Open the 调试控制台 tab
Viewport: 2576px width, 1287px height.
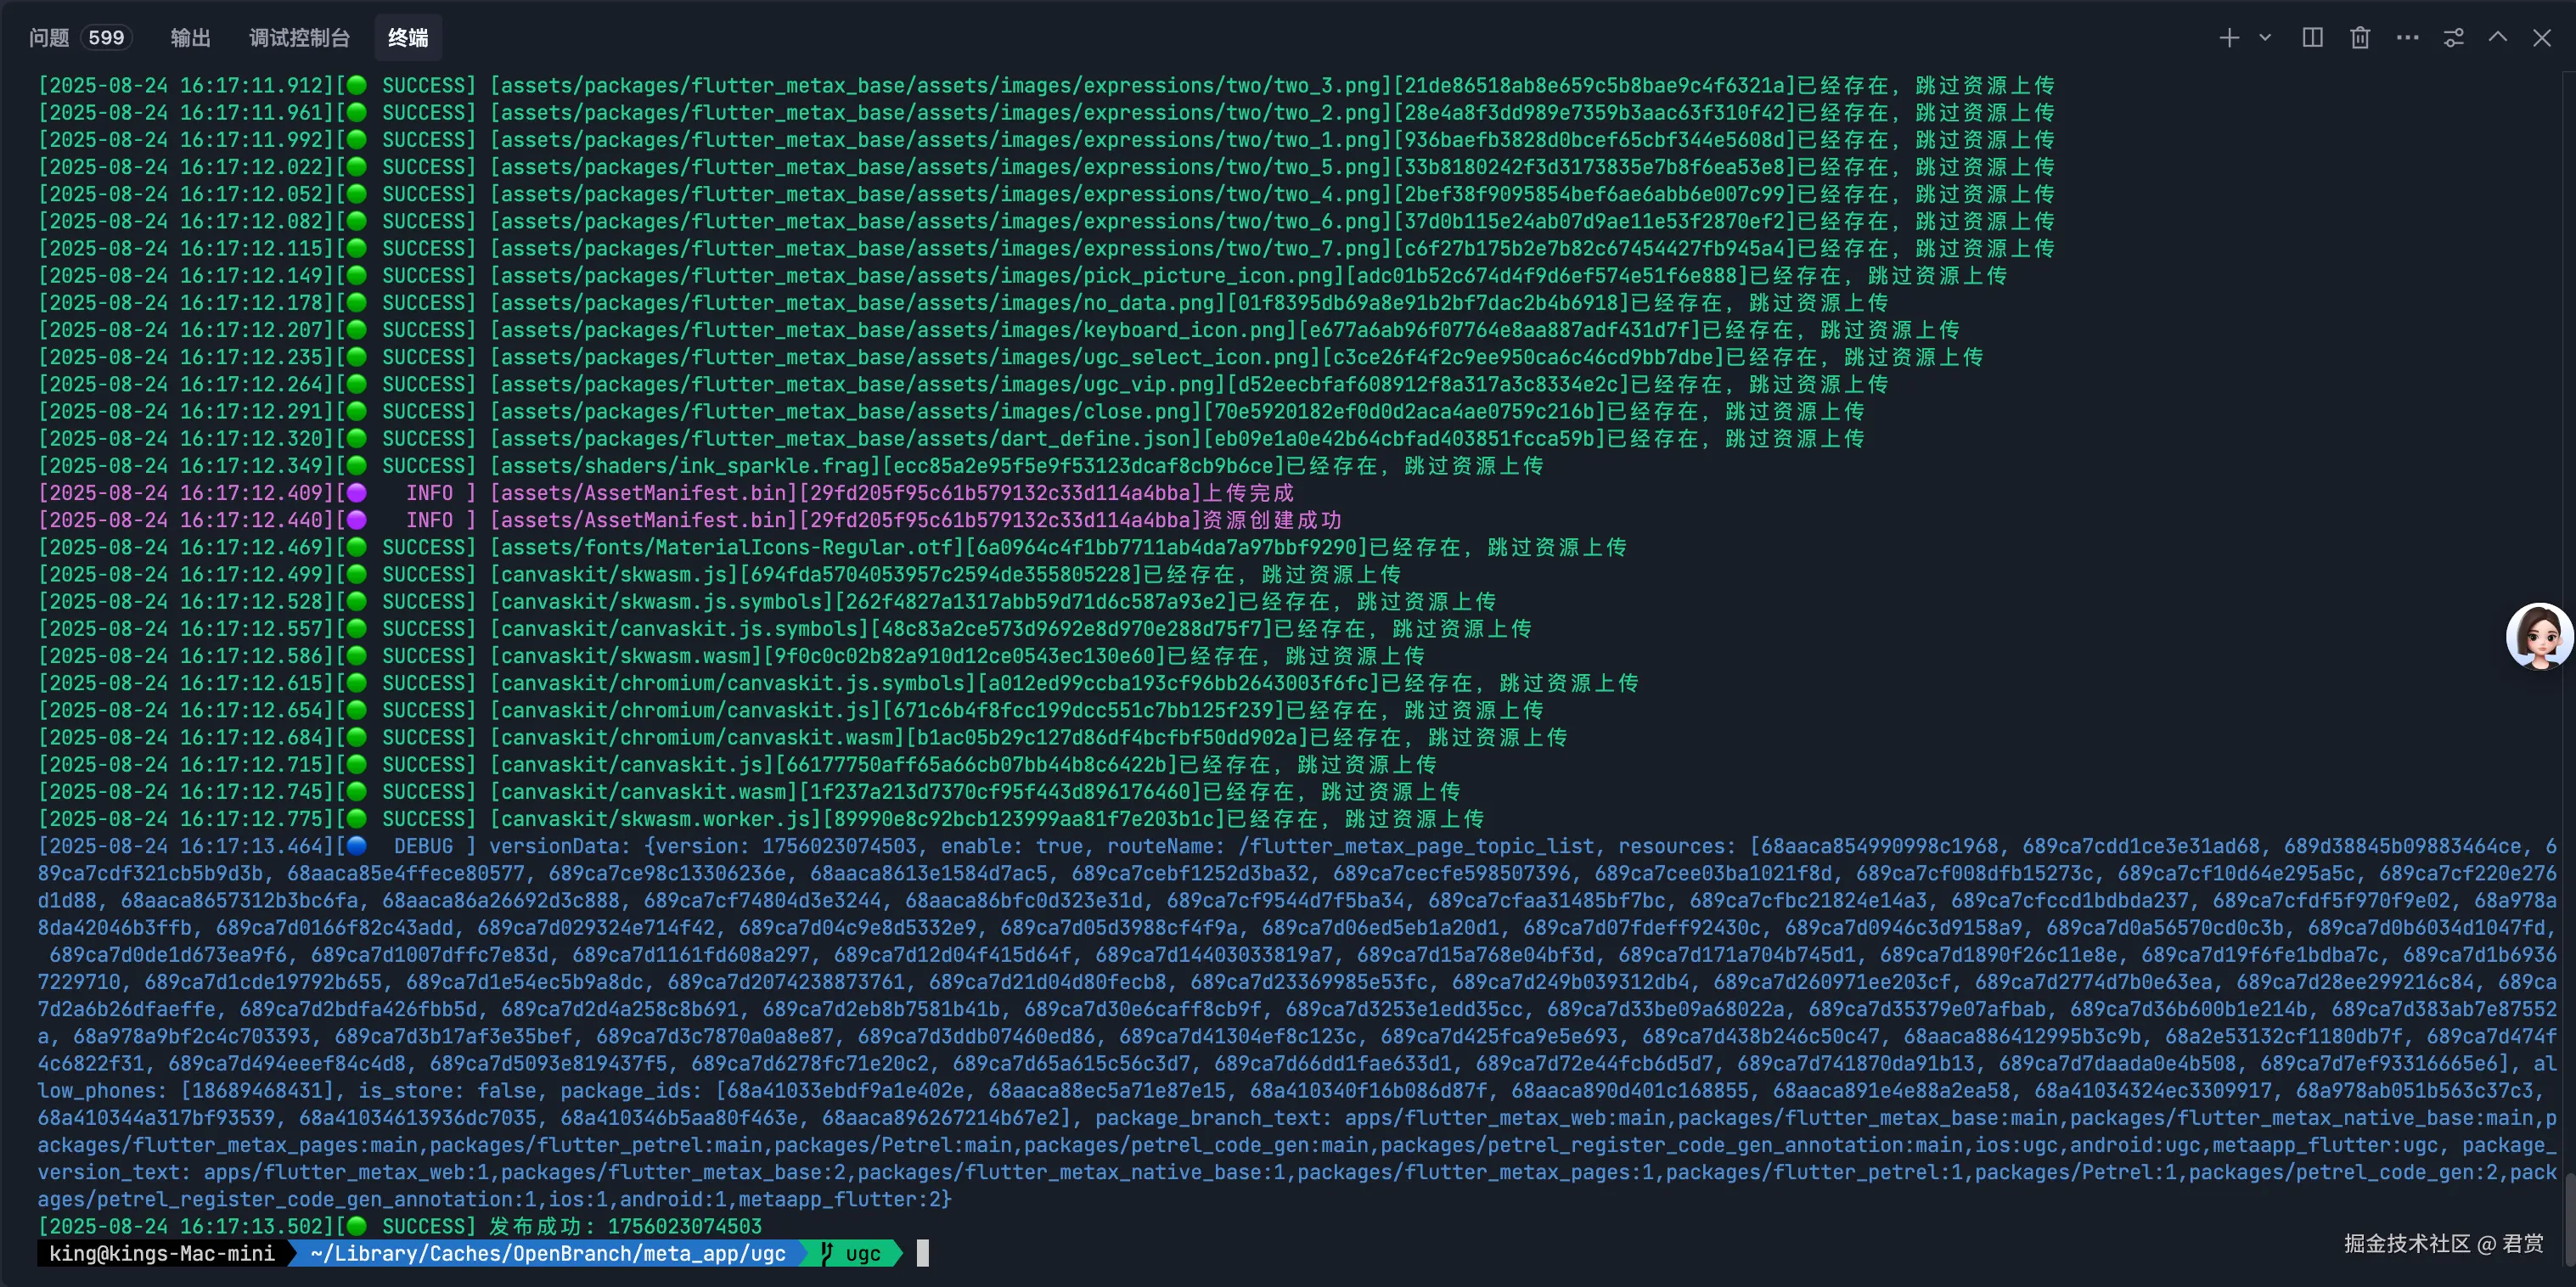point(299,38)
